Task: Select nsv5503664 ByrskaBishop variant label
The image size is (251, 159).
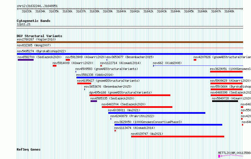Action: pos(231,87)
